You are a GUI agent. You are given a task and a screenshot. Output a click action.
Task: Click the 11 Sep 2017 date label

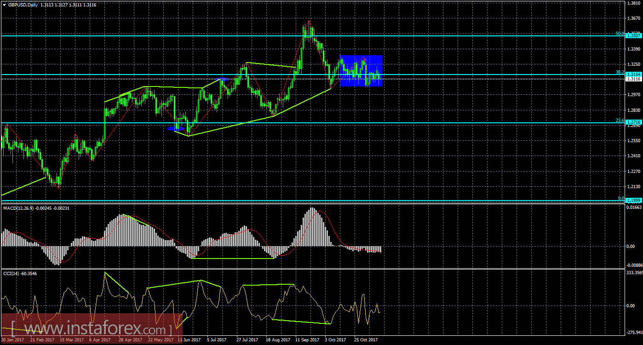(307, 340)
